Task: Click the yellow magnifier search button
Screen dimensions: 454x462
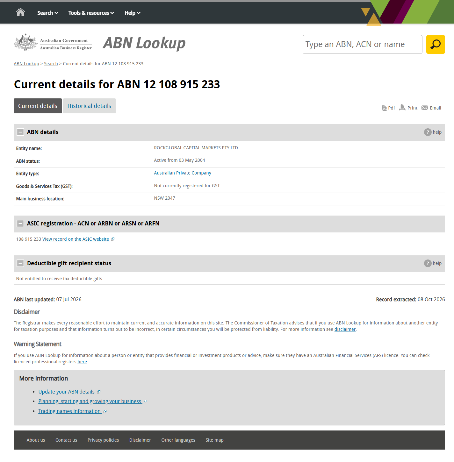Action: pyautogui.click(x=435, y=44)
